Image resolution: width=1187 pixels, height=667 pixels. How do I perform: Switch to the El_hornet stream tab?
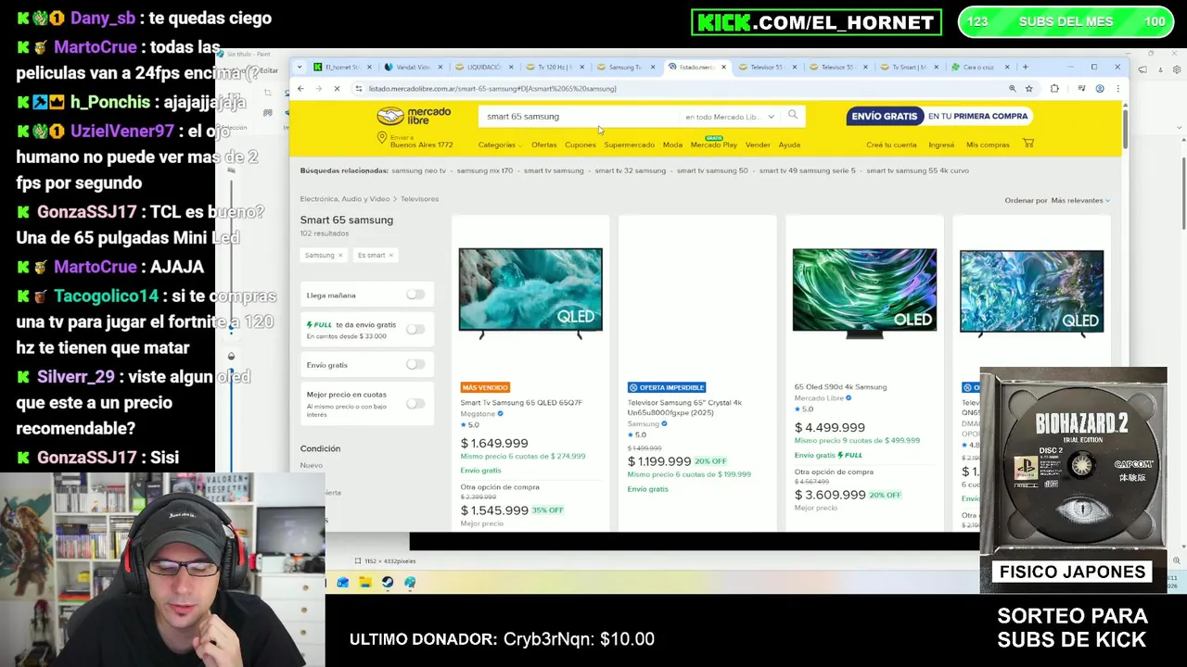[x=342, y=67]
